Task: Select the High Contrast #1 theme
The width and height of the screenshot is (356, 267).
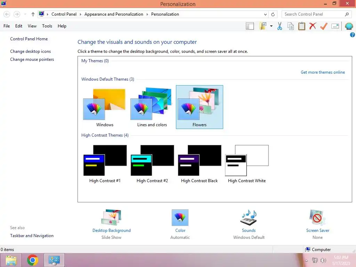Action: tap(105, 163)
